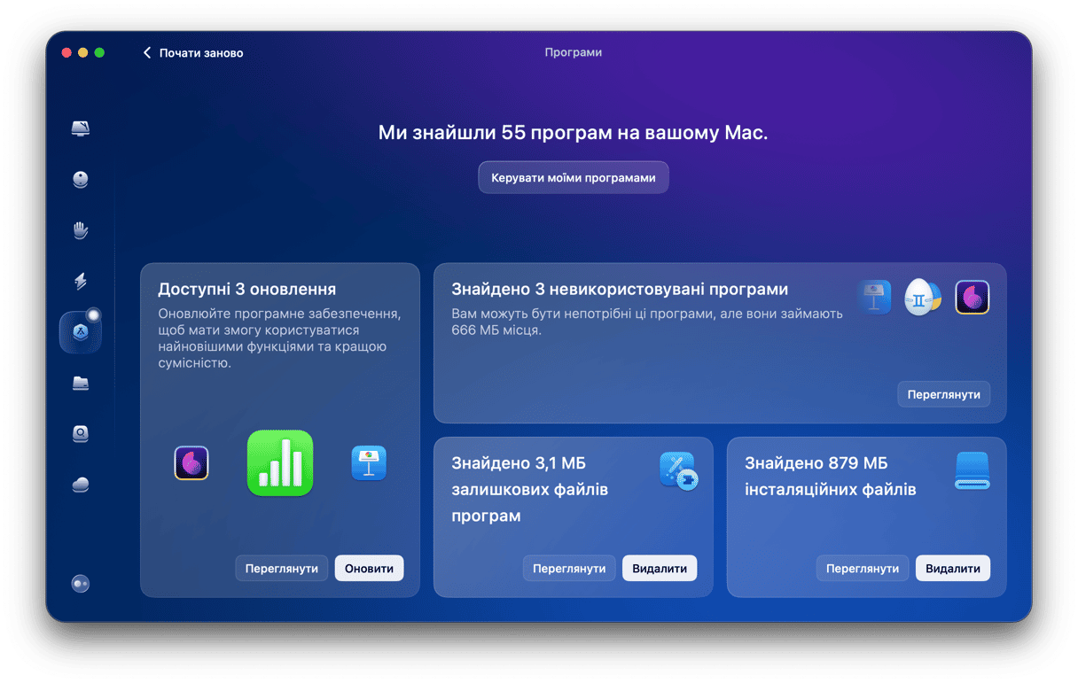The image size is (1078, 683).
Task: Open Керувати моїми програмами button
Action: click(x=574, y=177)
